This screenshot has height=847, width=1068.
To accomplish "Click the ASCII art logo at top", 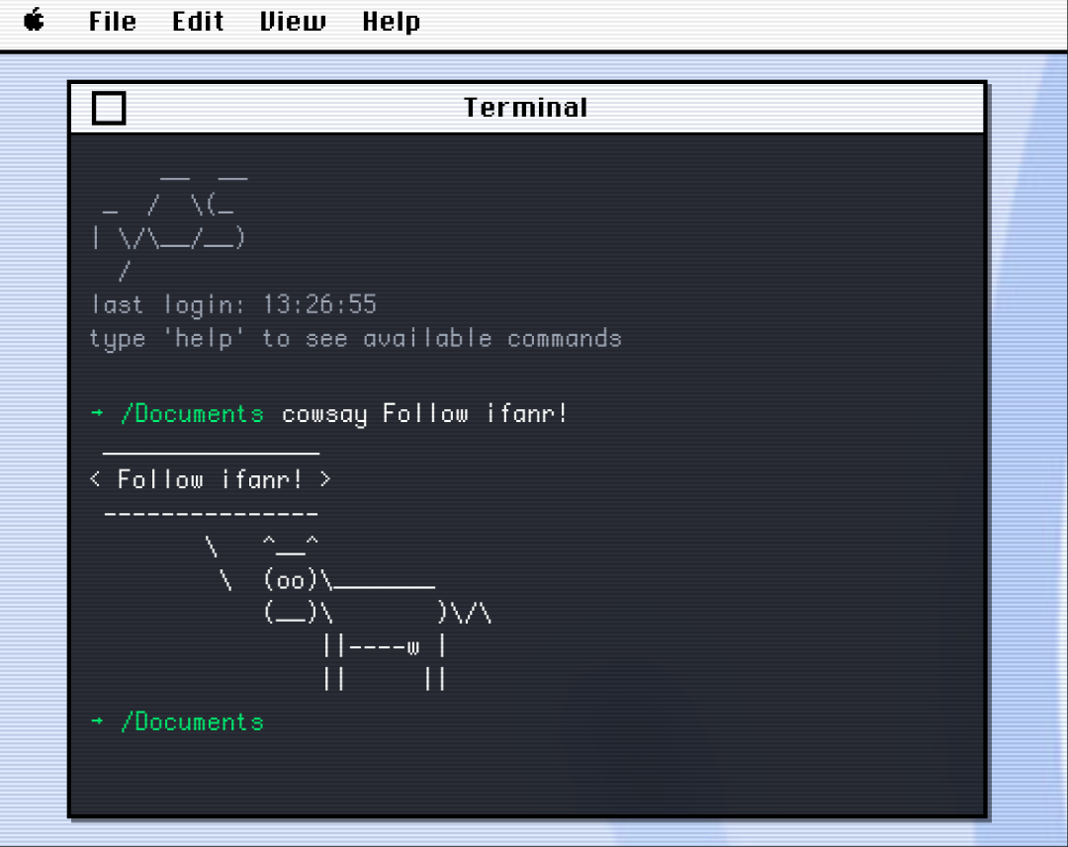I will click(169, 228).
